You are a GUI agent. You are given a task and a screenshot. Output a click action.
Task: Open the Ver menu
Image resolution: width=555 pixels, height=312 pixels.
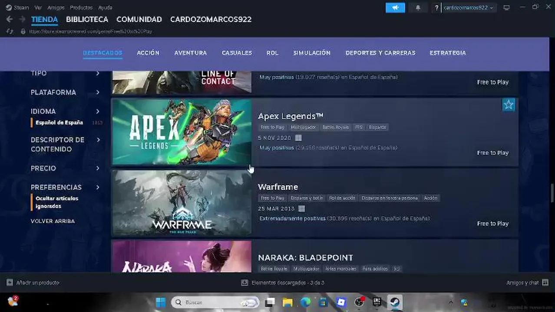(38, 8)
